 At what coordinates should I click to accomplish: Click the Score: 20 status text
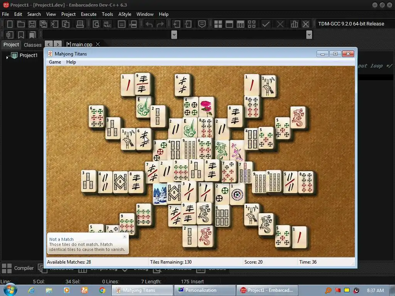click(253, 262)
